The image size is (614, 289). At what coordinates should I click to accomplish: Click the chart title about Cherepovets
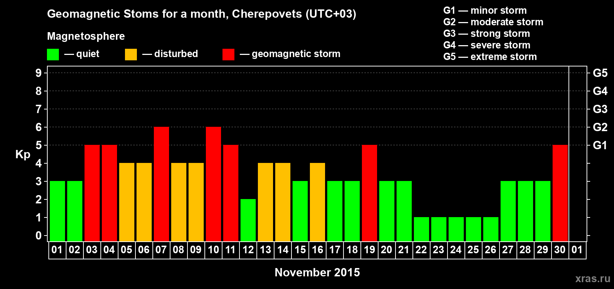click(202, 14)
